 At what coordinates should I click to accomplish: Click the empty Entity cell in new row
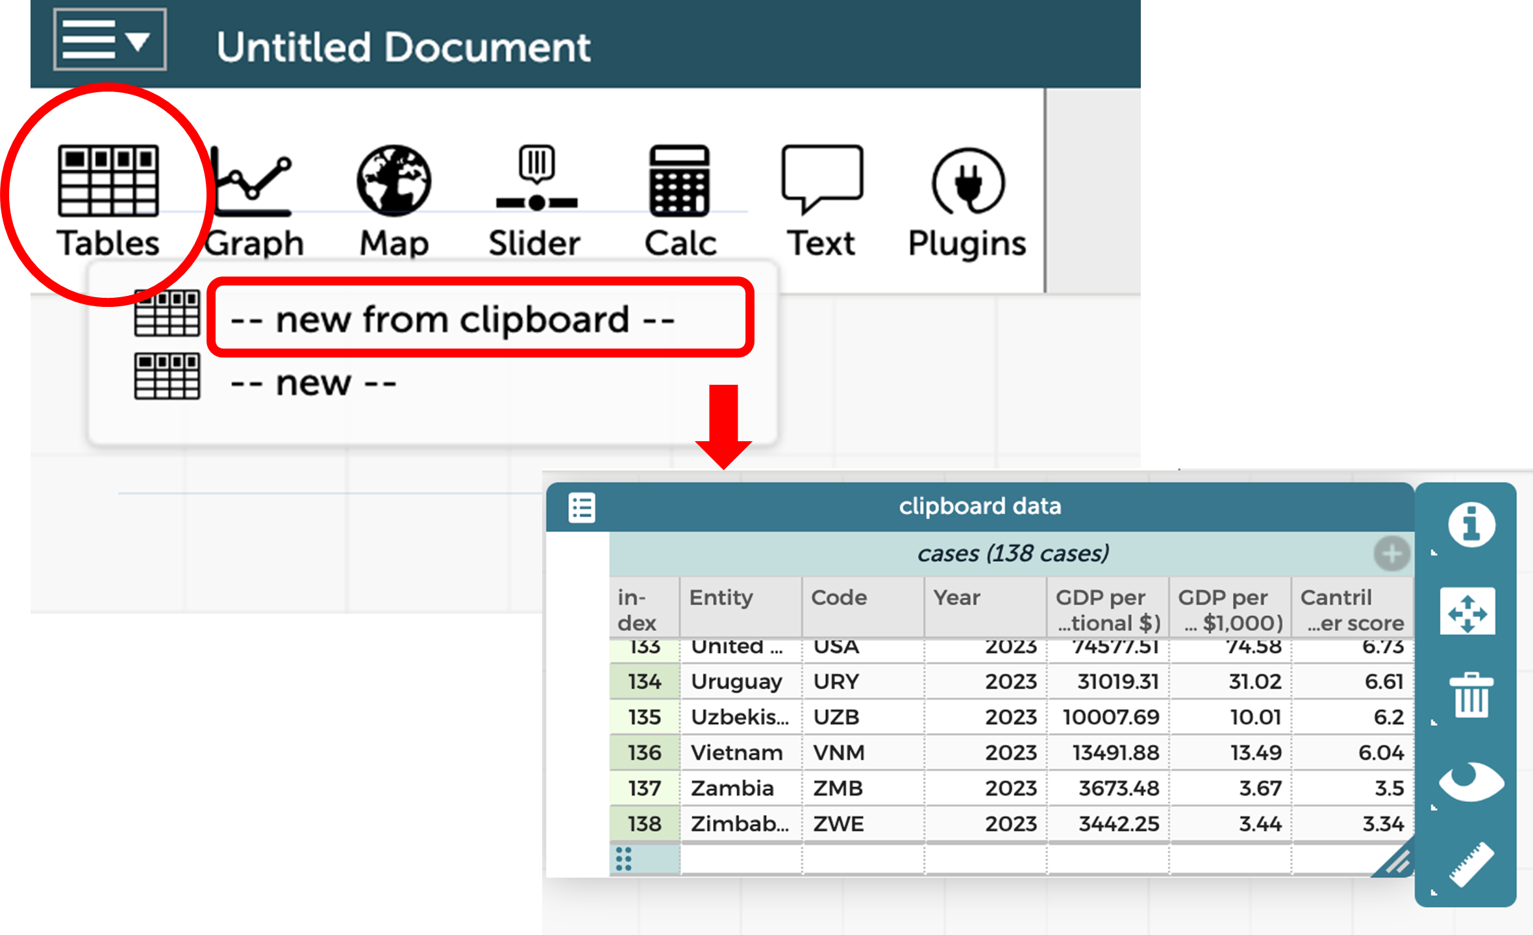click(740, 859)
